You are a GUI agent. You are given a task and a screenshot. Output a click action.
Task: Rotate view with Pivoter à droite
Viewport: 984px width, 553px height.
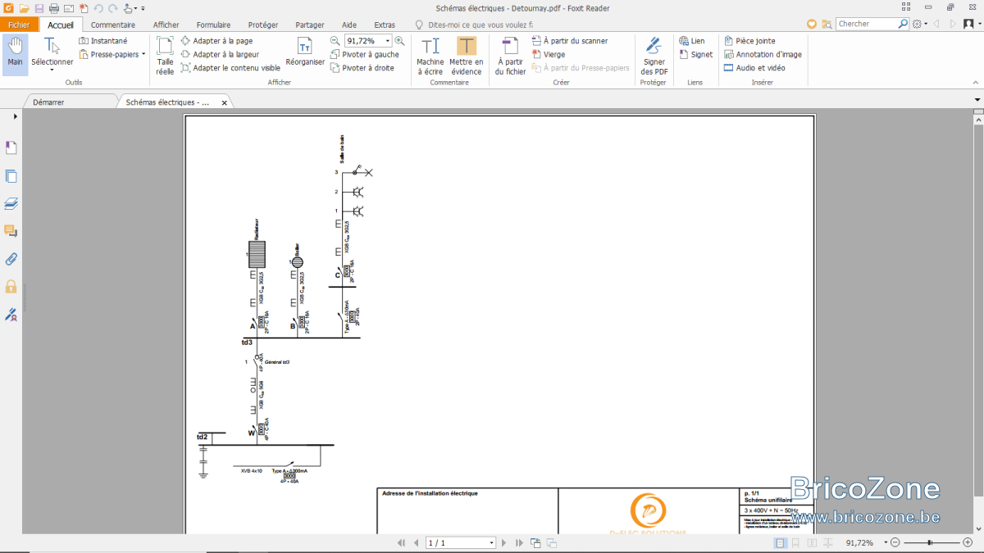(362, 68)
